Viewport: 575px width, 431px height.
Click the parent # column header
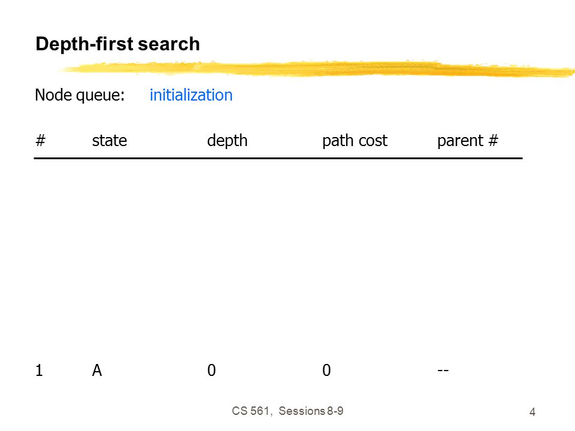click(x=468, y=141)
